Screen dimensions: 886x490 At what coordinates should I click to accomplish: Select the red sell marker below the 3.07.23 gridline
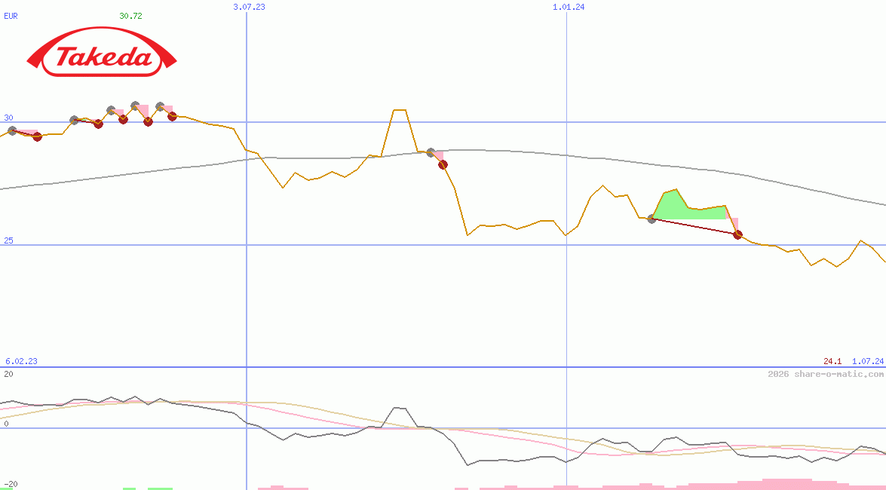(x=443, y=164)
